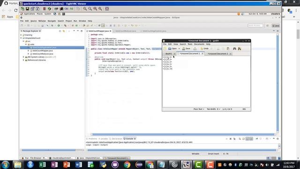Open Eclipse Source menu
The image size is (300, 169).
(x=33, y=21)
